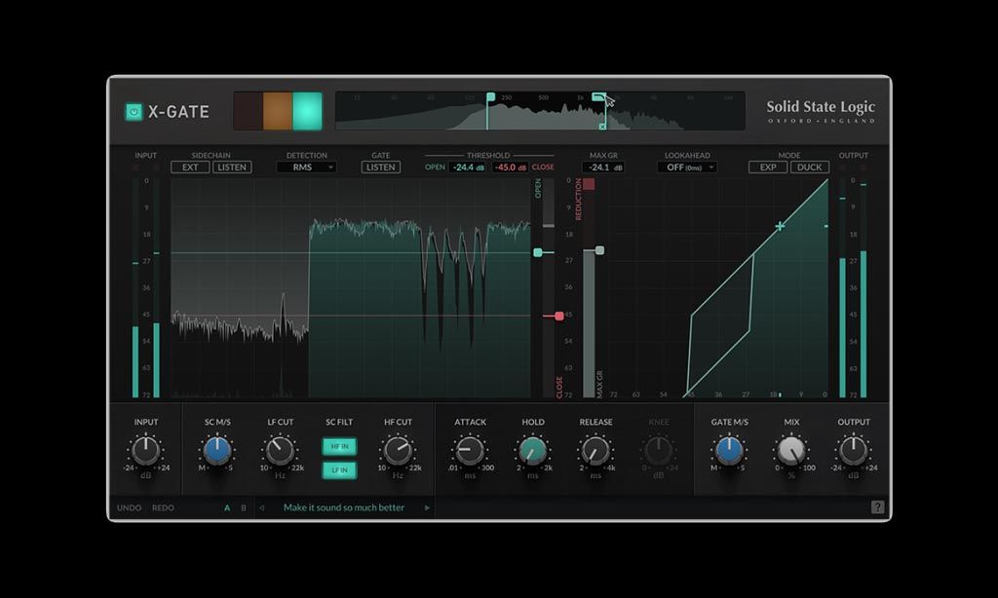Image resolution: width=998 pixels, height=598 pixels.
Task: Click the INPUT gain knob
Action: [x=146, y=450]
